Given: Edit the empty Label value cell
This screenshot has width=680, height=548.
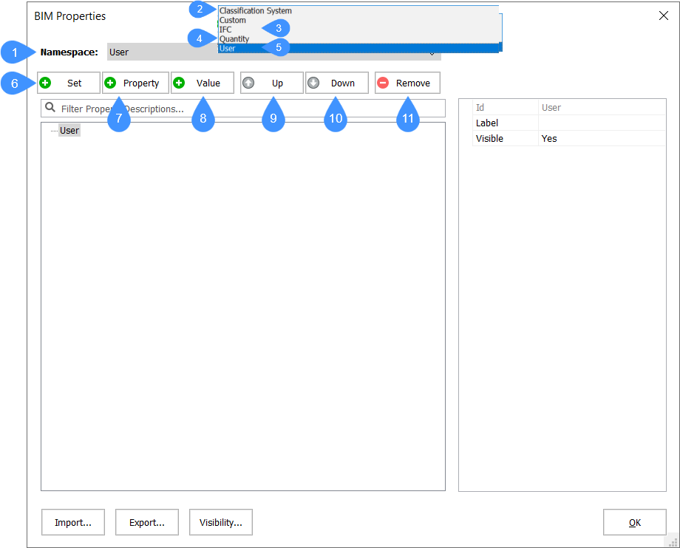Looking at the screenshot, I should point(602,123).
